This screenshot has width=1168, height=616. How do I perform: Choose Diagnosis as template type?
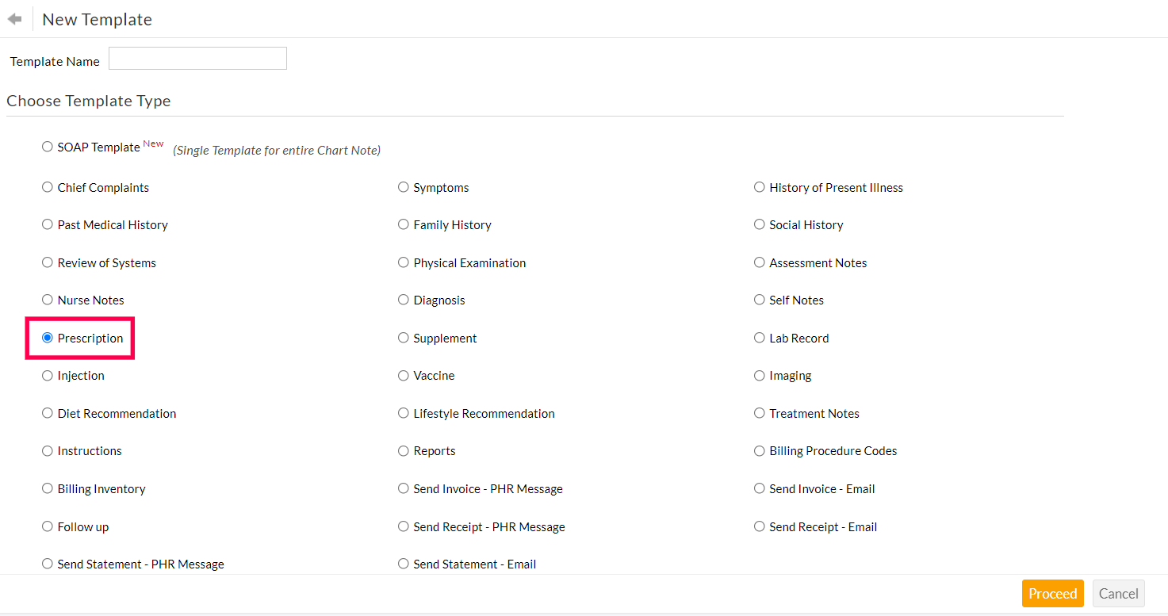click(403, 300)
